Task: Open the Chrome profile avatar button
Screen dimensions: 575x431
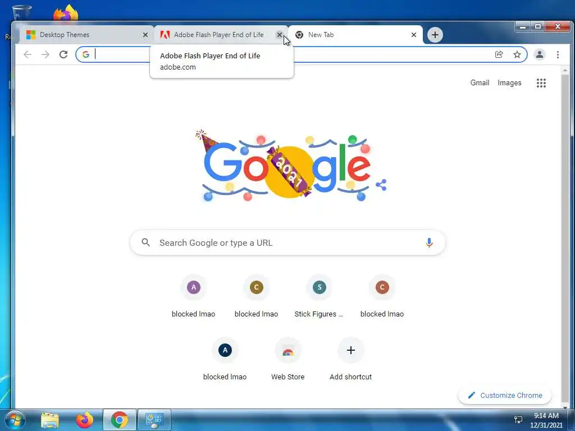Action: (540, 54)
